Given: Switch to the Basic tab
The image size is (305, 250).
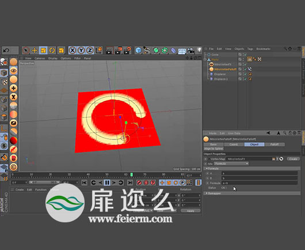Looking at the screenshot, I should pos(213,145).
